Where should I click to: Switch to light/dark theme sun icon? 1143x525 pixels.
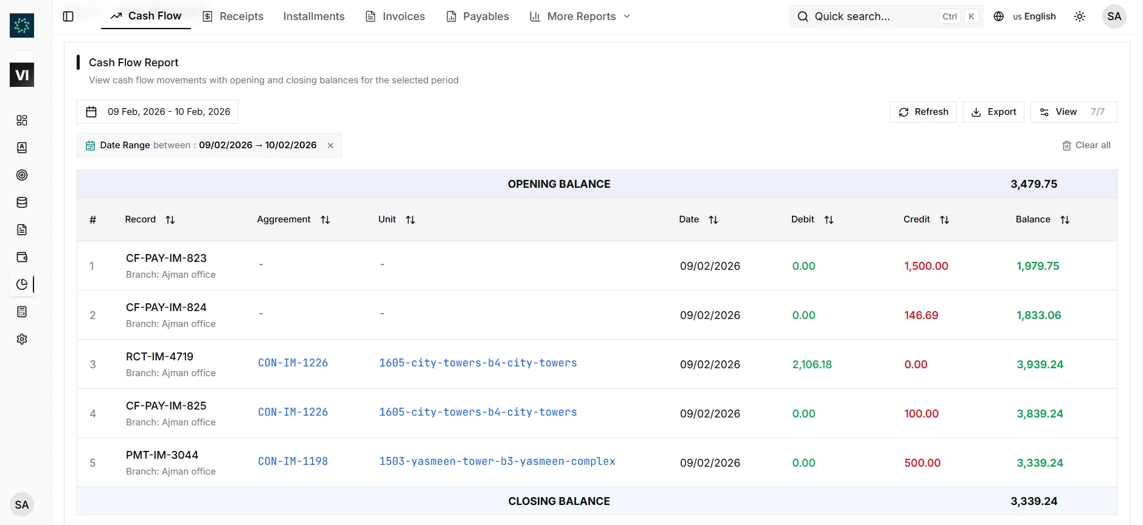[1079, 16]
